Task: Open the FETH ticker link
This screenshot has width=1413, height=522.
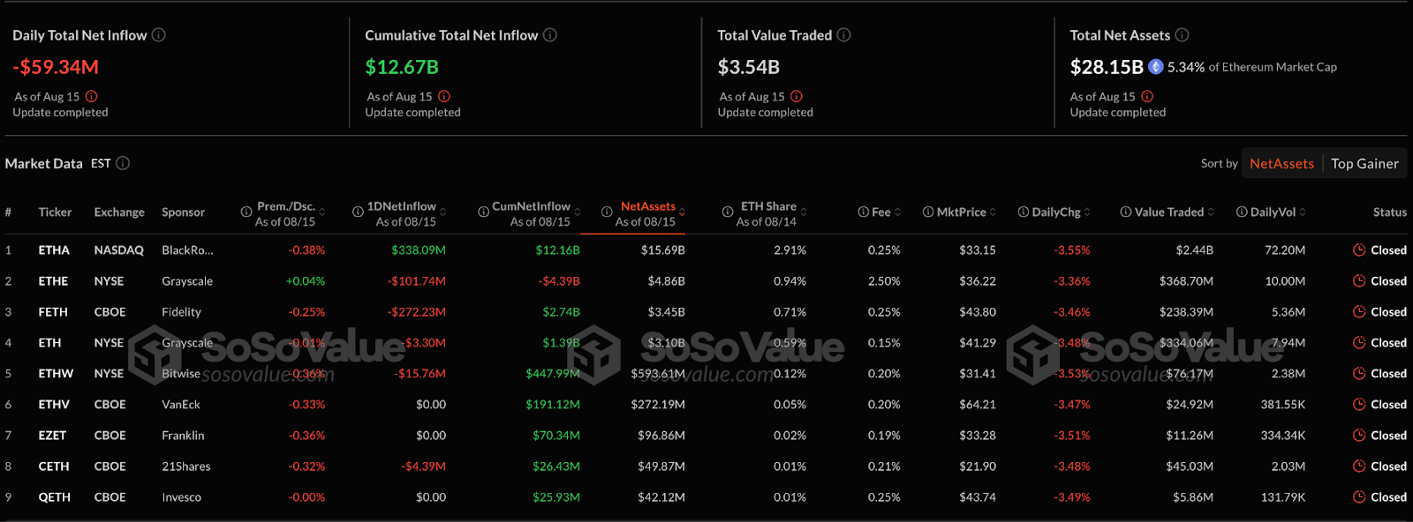Action: coord(53,312)
